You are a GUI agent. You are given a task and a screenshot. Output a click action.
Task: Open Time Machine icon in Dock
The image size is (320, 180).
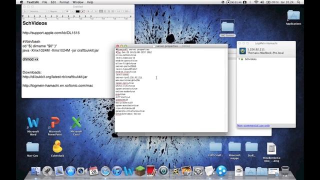[x=163, y=171]
